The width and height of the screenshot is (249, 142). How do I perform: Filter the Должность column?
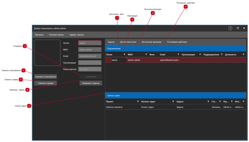coord(244,54)
